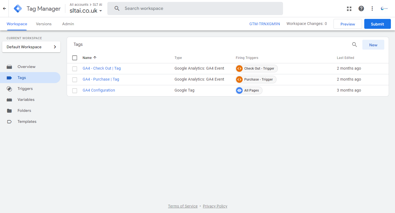Click the Overview sidebar icon
The height and width of the screenshot is (213, 395).
point(9,67)
